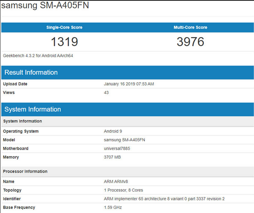This screenshot has height=213, width=254.
Task: Click the 'samsung SM-A405FN' page title
Action: pos(45,5)
